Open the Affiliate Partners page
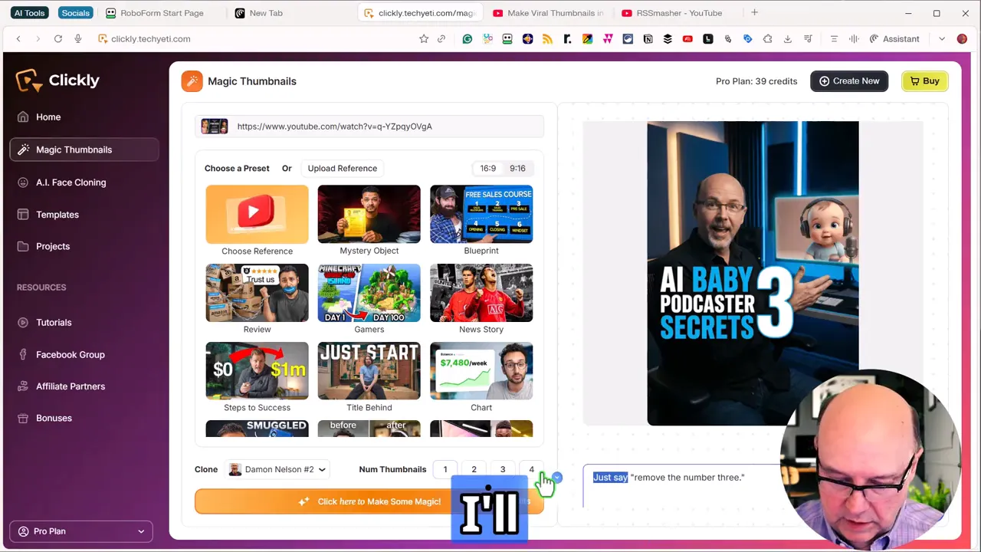 pyautogui.click(x=71, y=386)
